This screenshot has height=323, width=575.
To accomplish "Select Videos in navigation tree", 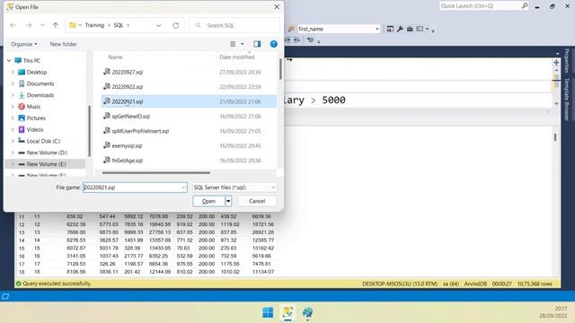I will point(35,129).
